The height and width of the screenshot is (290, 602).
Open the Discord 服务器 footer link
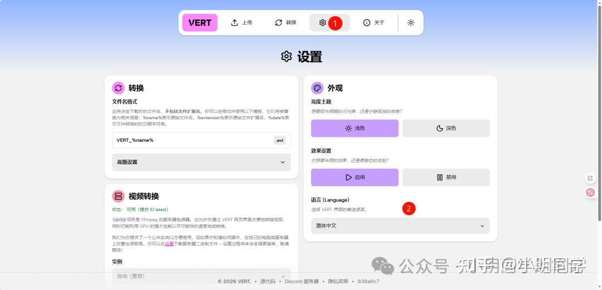[302, 282]
